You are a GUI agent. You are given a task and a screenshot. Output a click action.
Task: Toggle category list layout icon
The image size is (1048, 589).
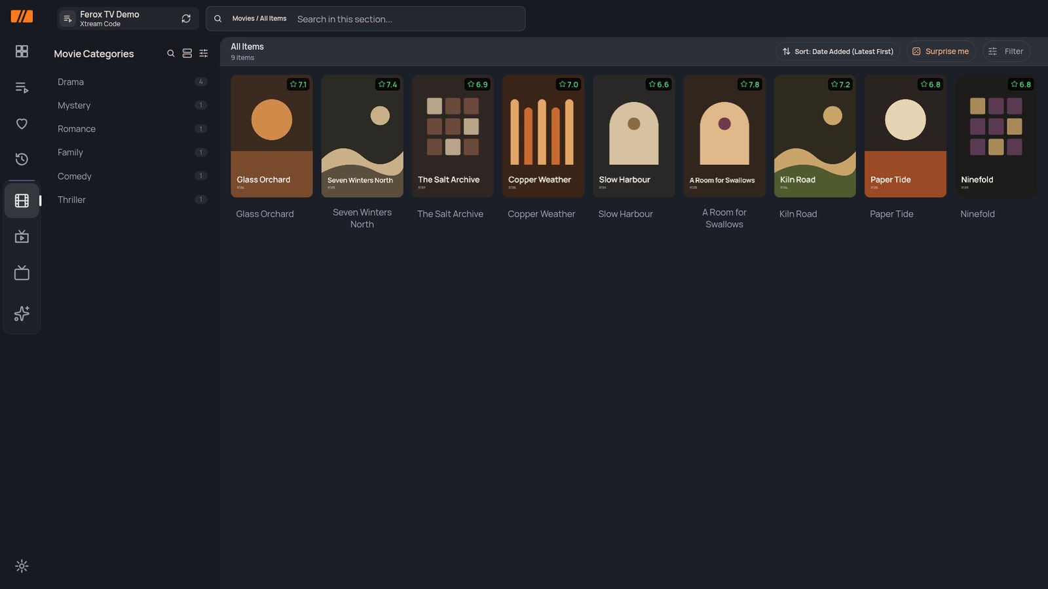click(x=187, y=54)
